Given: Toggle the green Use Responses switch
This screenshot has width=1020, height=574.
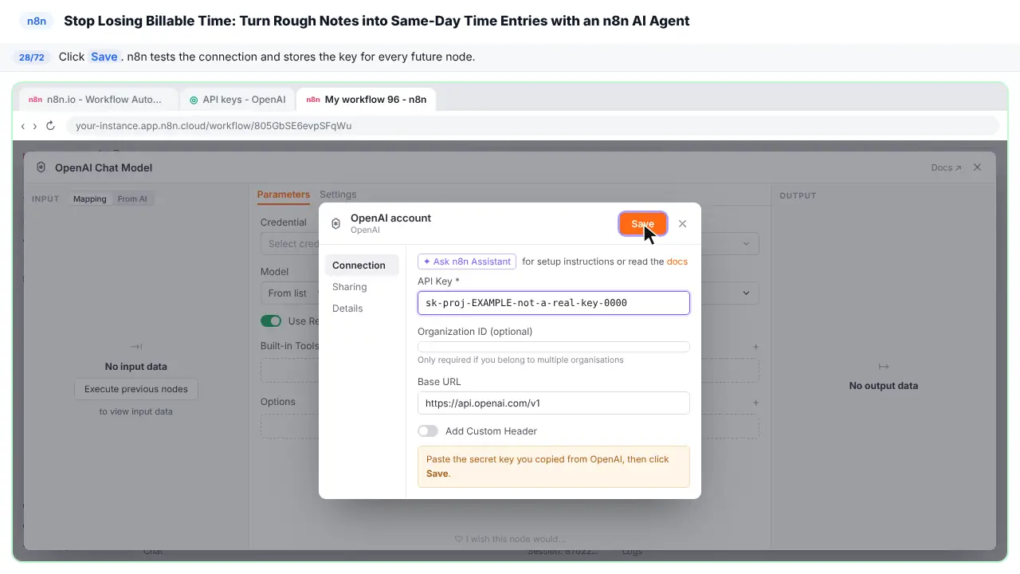Looking at the screenshot, I should point(271,321).
